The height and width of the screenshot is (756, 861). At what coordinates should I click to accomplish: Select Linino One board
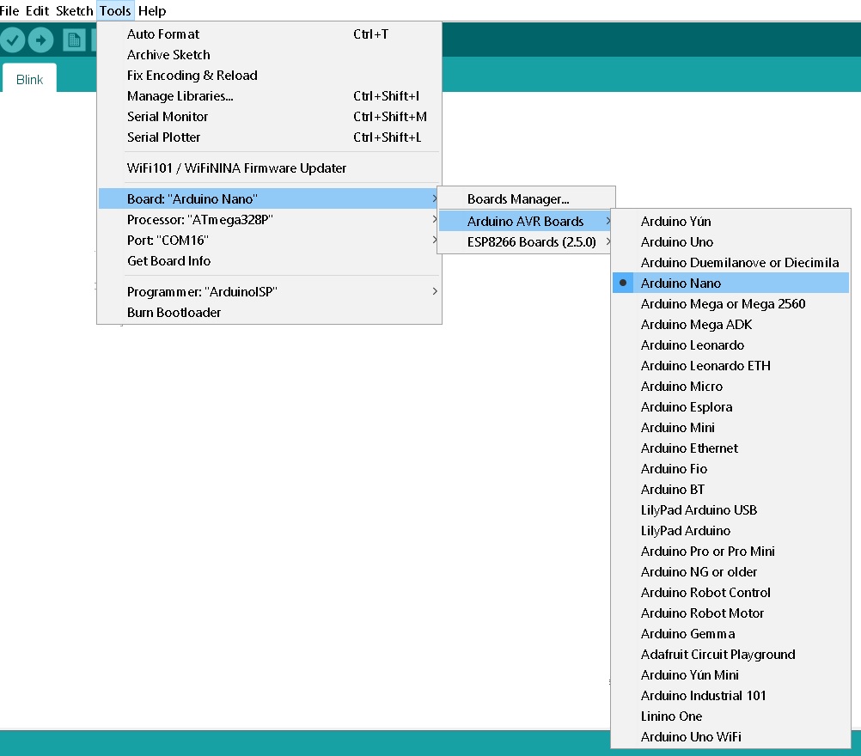[x=730, y=716]
